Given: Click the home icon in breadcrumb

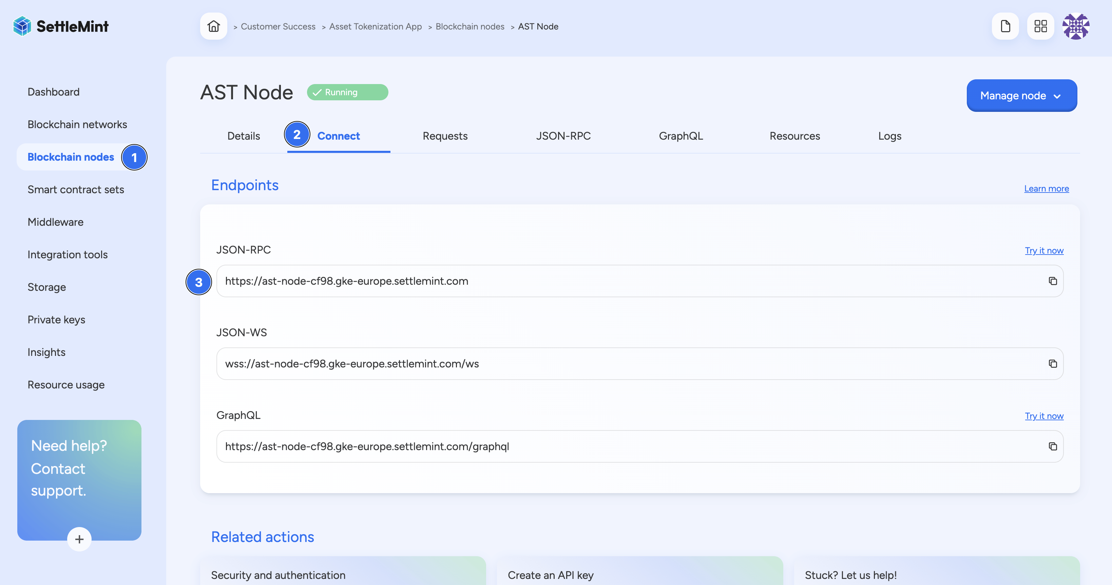Looking at the screenshot, I should [213, 26].
